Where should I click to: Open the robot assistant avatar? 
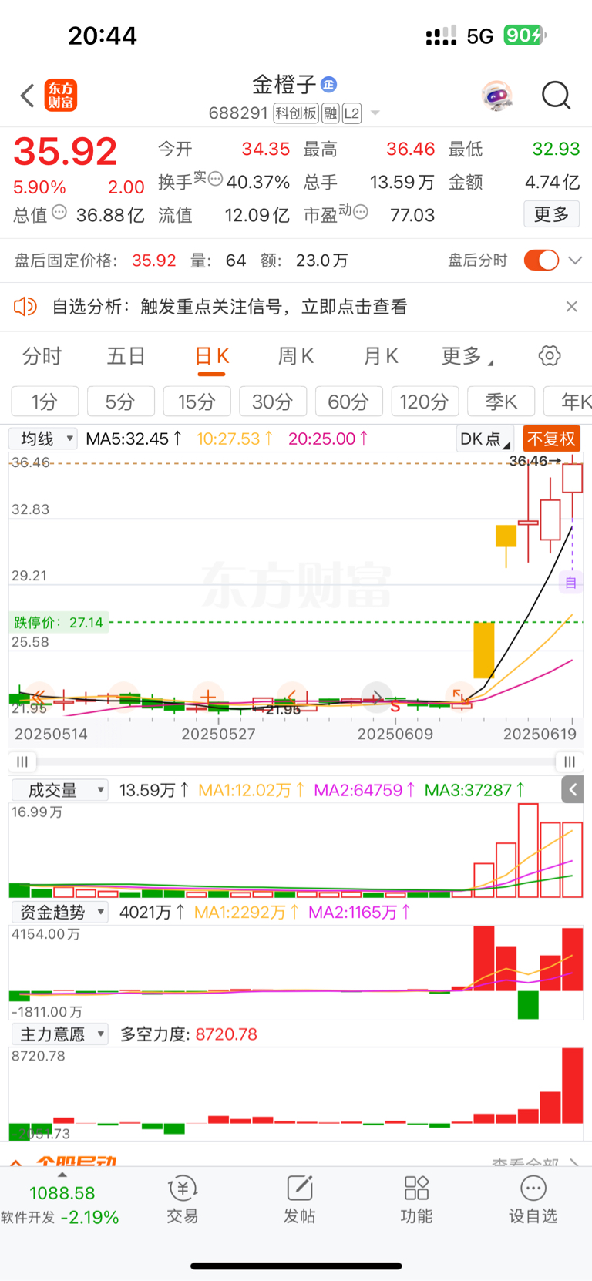tap(496, 96)
